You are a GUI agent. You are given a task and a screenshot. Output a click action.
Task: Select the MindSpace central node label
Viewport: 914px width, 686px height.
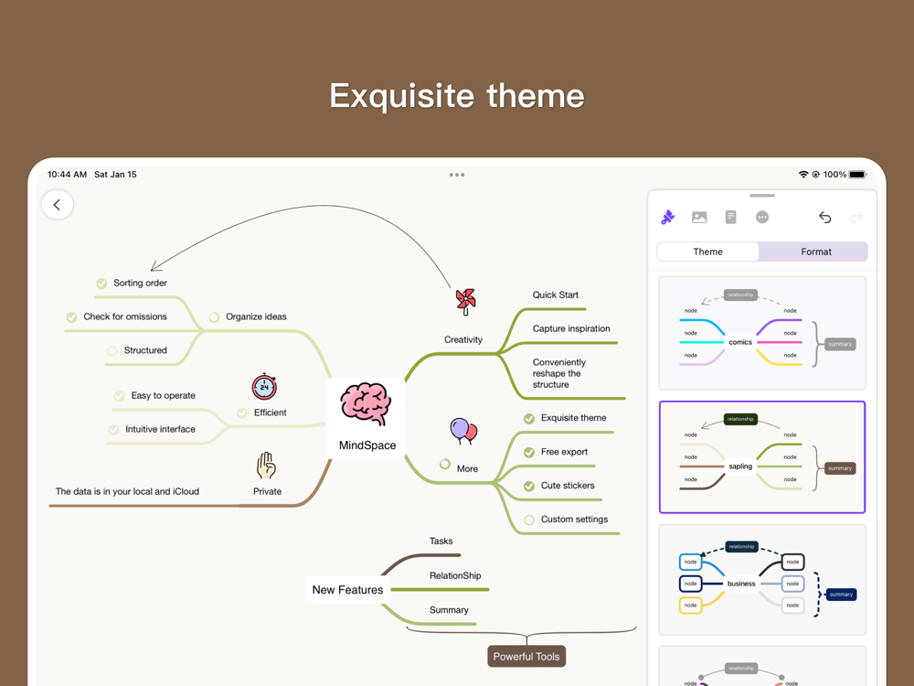[367, 445]
